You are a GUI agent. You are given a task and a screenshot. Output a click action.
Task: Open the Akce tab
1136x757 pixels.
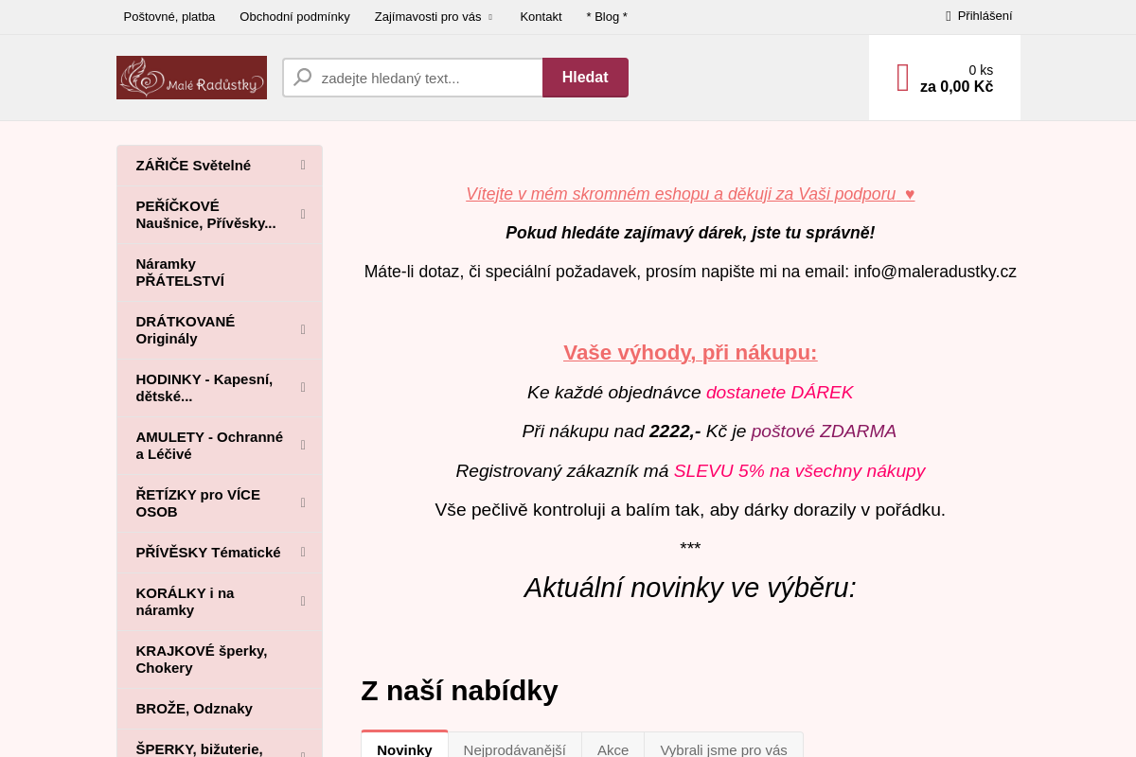click(x=612, y=748)
